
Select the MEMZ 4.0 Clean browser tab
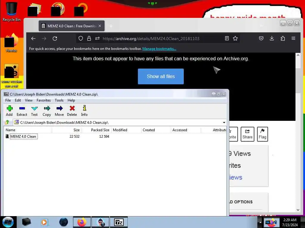point(71,26)
